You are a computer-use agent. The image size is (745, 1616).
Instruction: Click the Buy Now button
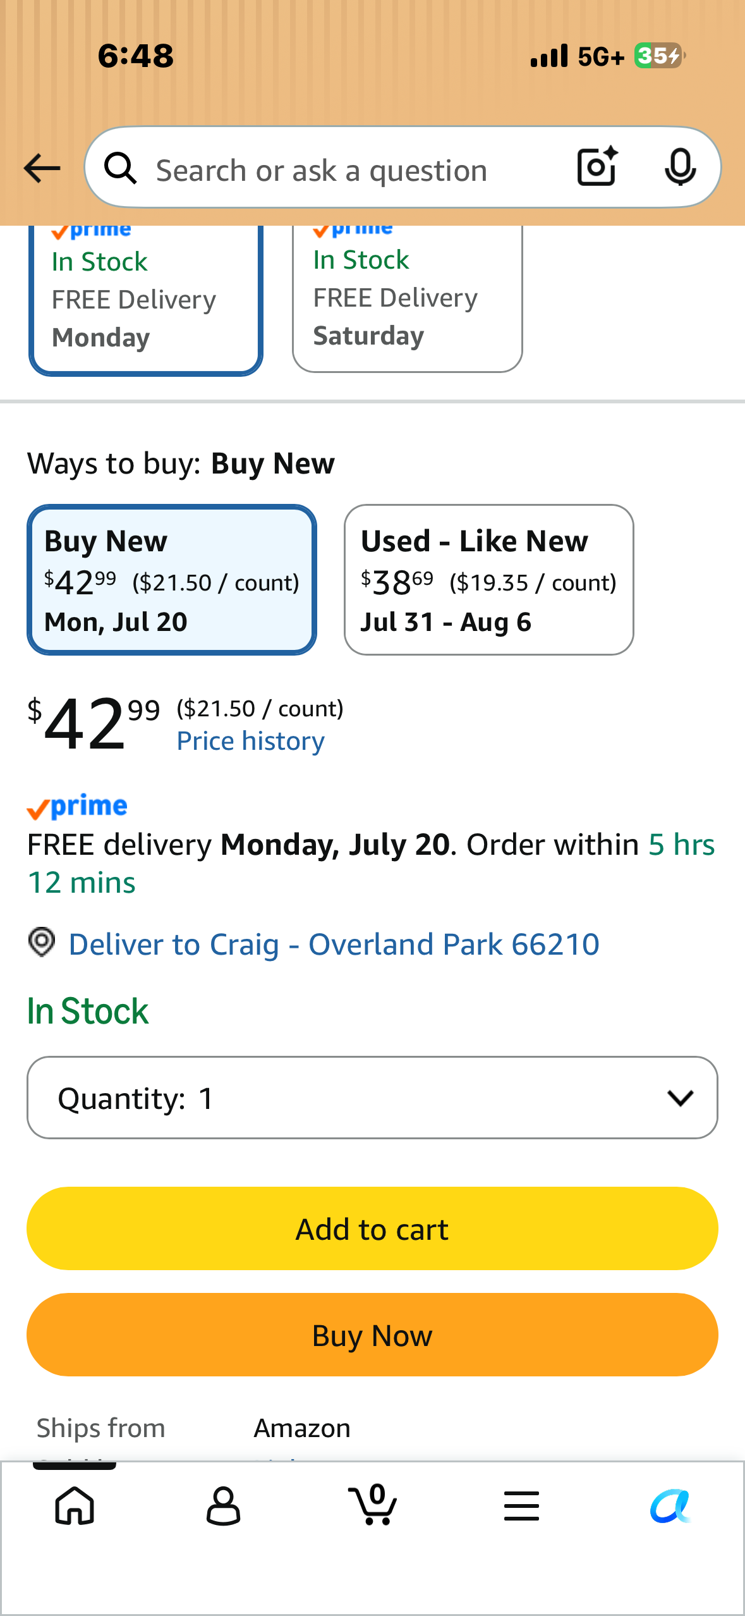click(372, 1335)
